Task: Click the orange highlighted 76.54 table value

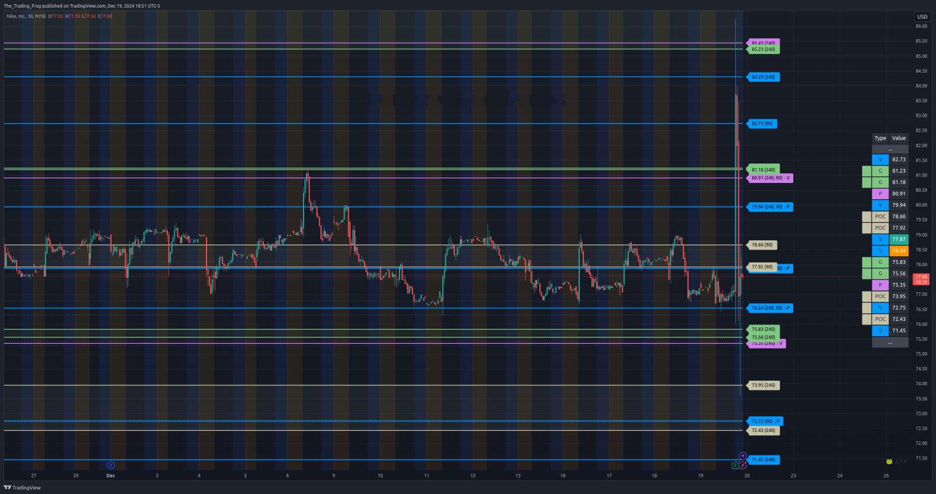Action: (x=899, y=251)
